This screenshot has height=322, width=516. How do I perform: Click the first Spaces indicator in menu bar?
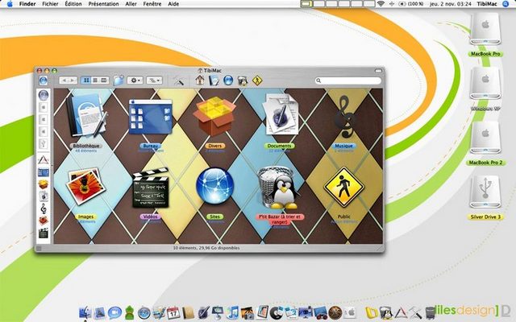coord(306,4)
